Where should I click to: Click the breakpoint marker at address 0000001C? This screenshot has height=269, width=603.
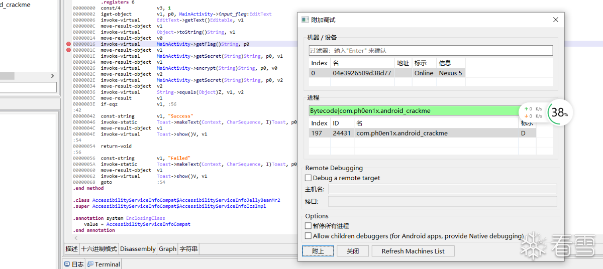pos(68,50)
